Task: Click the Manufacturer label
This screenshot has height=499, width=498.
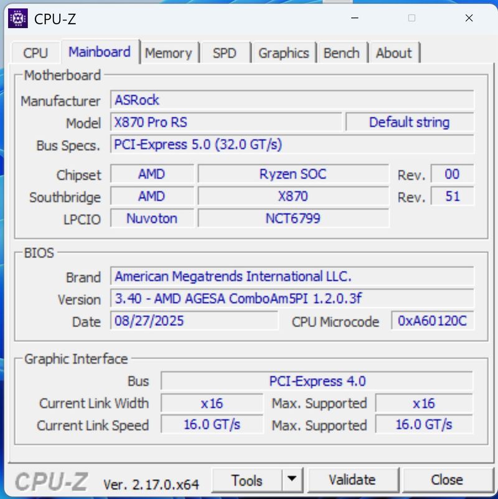Action: [x=60, y=101]
